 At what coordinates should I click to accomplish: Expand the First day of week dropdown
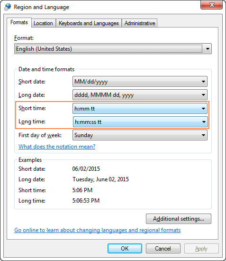pyautogui.click(x=140, y=135)
